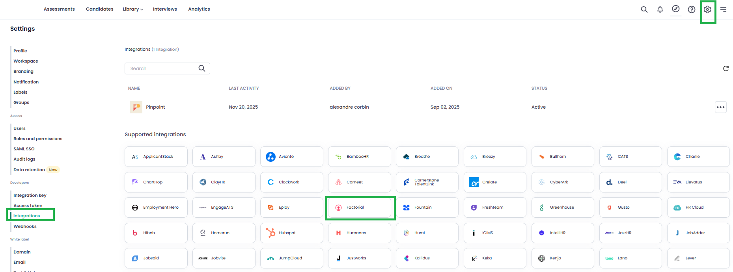Select the Kenjo integration card
This screenshot has height=272, width=733.
point(563,258)
